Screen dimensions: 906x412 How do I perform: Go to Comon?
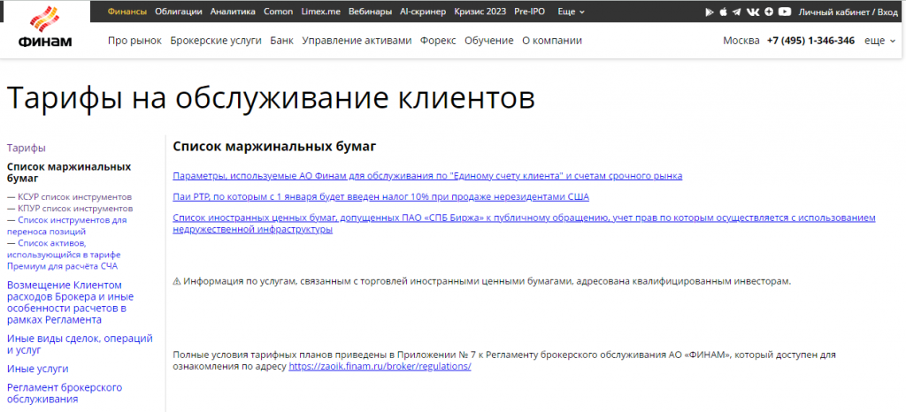[x=278, y=11]
